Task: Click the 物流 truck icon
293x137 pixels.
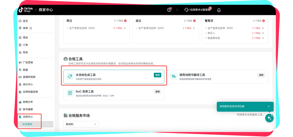Action: pos(20,52)
